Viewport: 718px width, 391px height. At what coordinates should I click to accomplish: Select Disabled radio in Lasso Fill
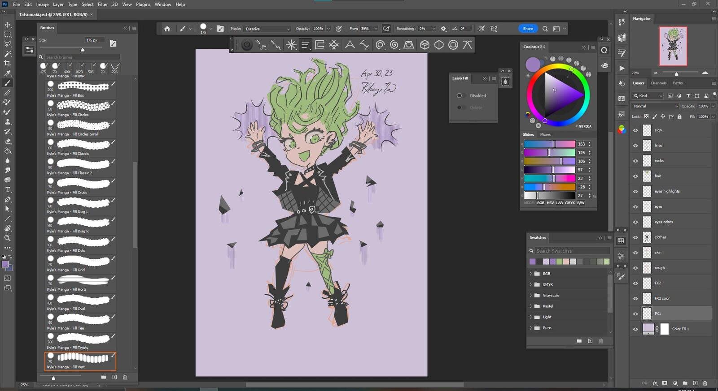[459, 95]
